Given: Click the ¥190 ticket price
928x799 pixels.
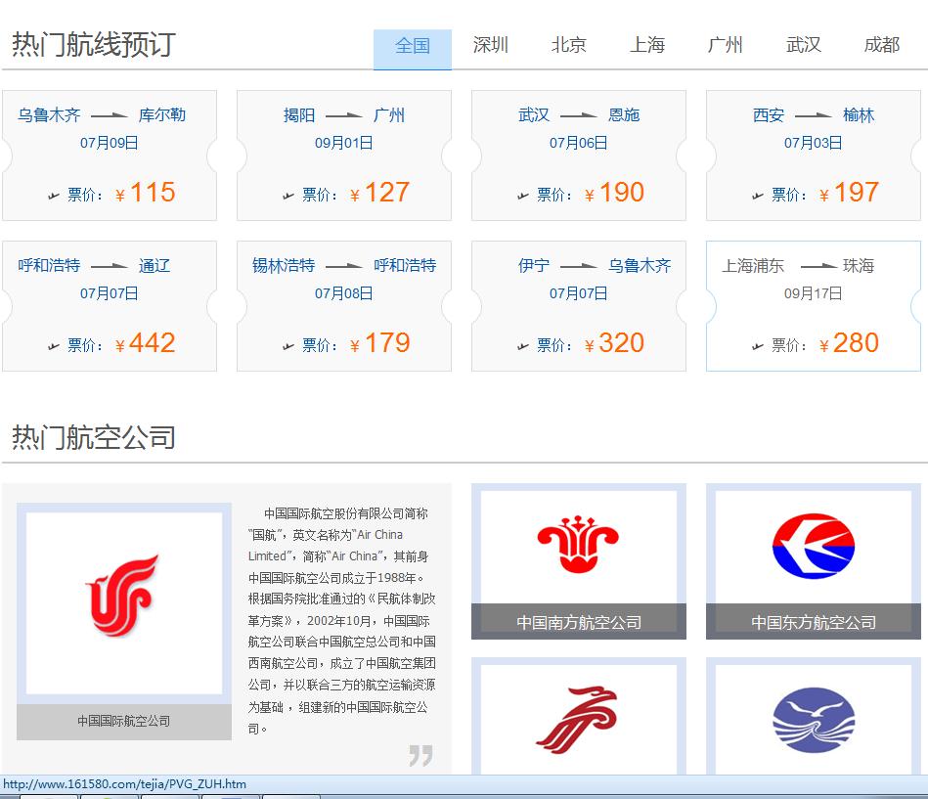Looking at the screenshot, I should coord(614,193).
